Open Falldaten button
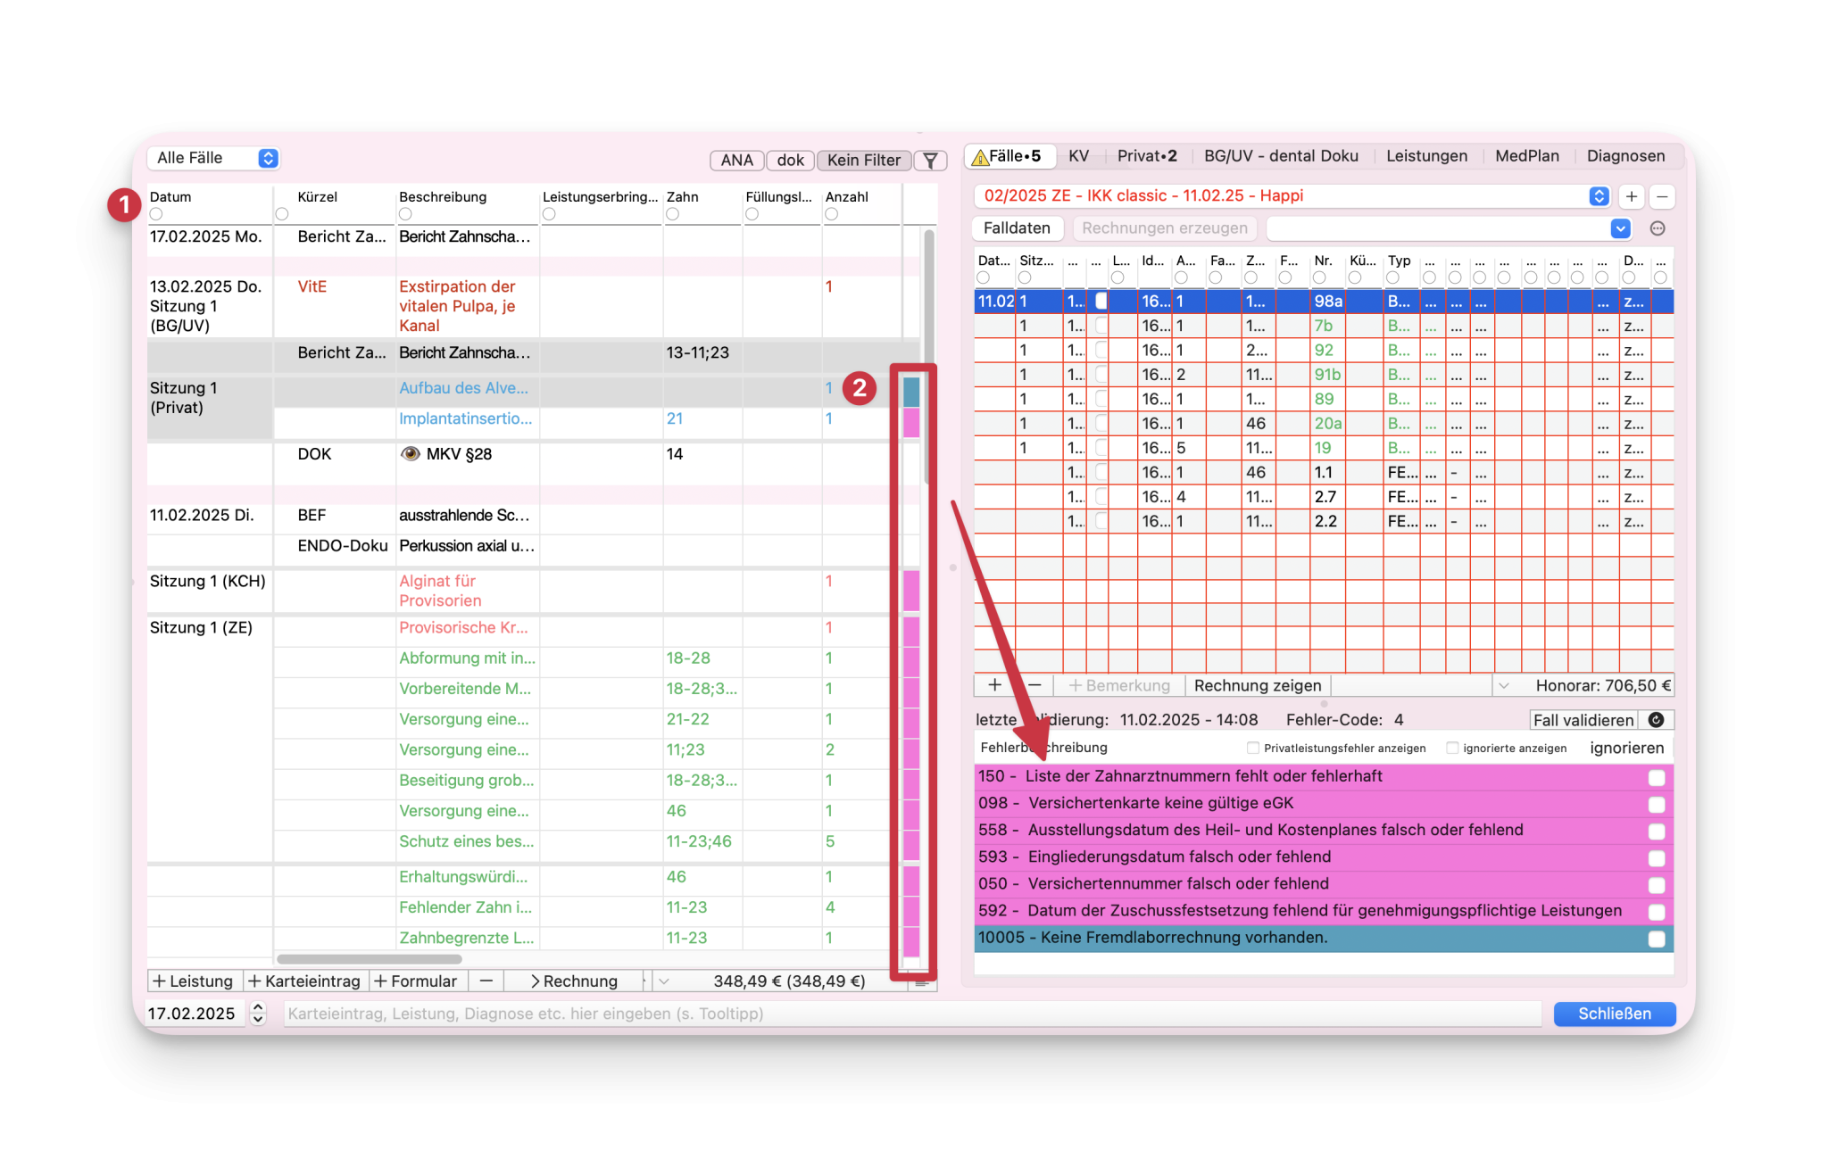The width and height of the screenshot is (1828, 1167). point(1017,228)
